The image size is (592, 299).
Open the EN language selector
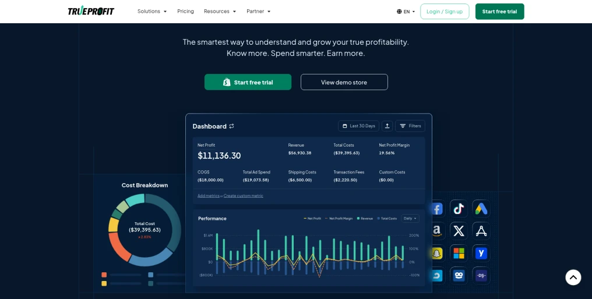[406, 12]
